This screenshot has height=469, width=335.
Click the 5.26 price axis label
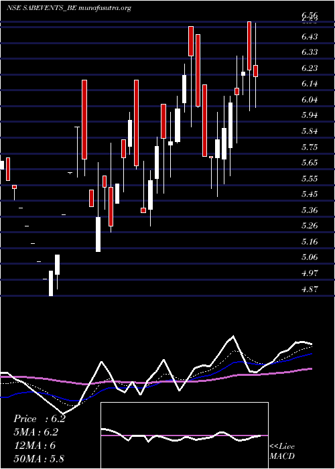(310, 226)
